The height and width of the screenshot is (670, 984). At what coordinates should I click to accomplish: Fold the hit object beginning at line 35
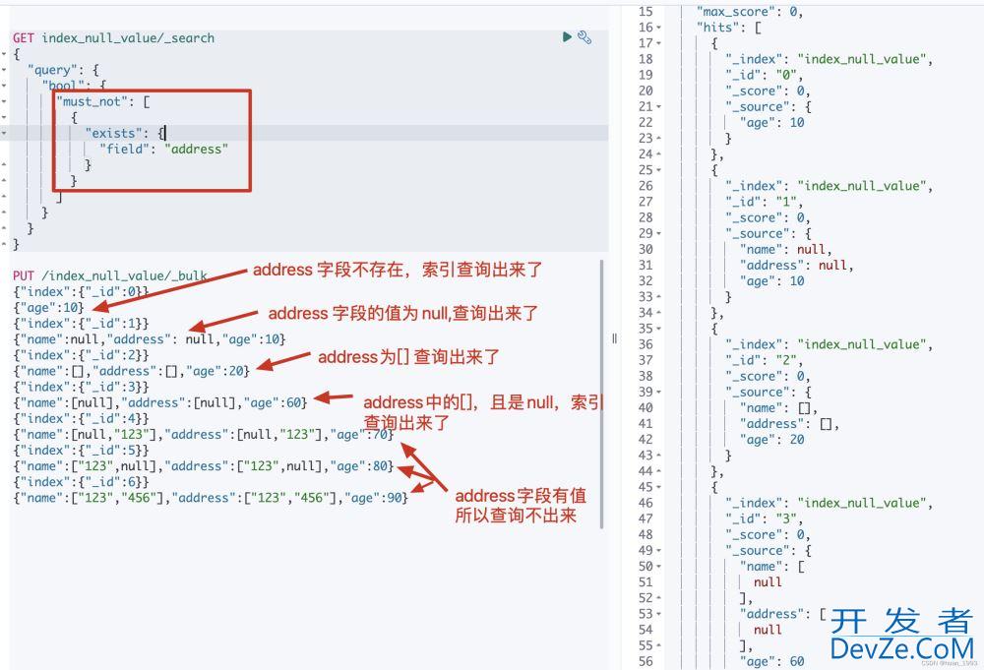click(x=659, y=328)
